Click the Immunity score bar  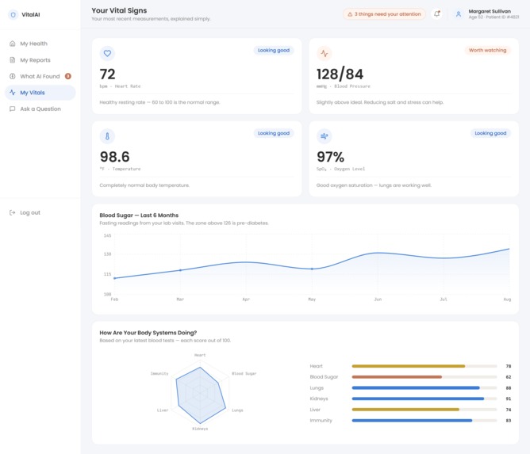pos(424,421)
